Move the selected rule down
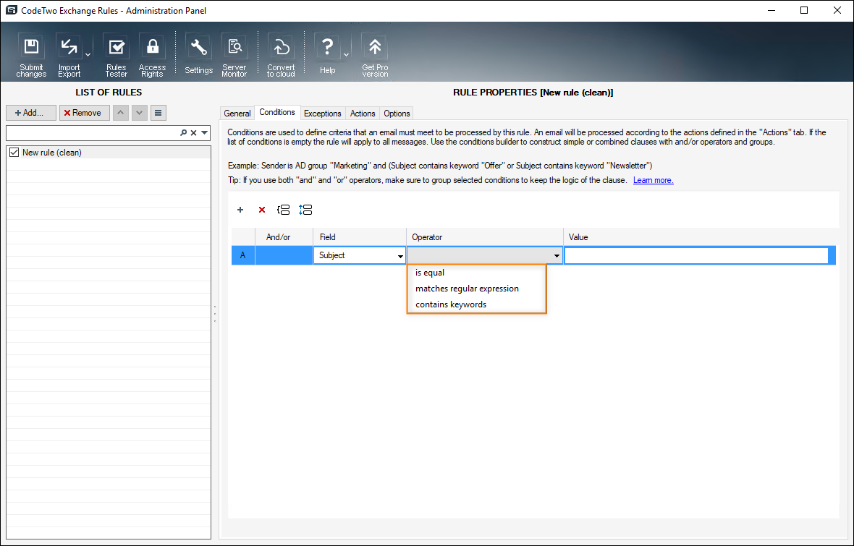Image resolution: width=854 pixels, height=546 pixels. coord(140,113)
